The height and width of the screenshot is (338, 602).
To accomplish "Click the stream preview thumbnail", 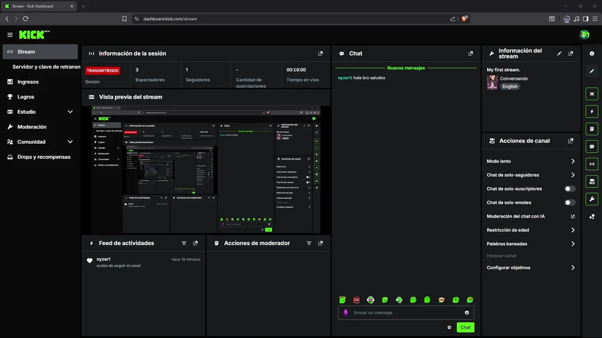I will click(x=206, y=169).
